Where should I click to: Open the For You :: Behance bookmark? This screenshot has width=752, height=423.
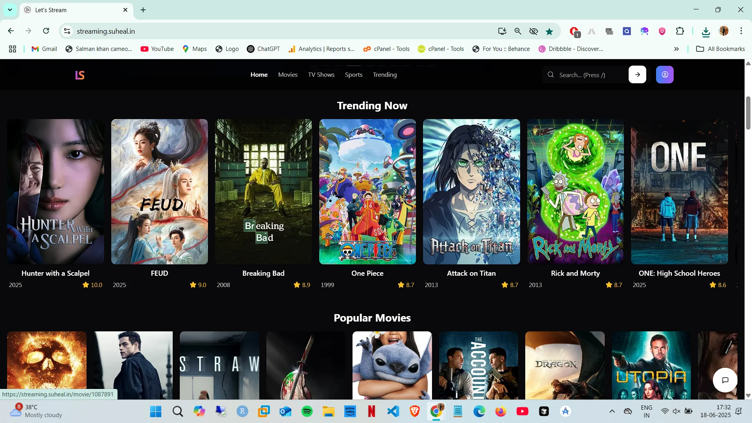501,49
